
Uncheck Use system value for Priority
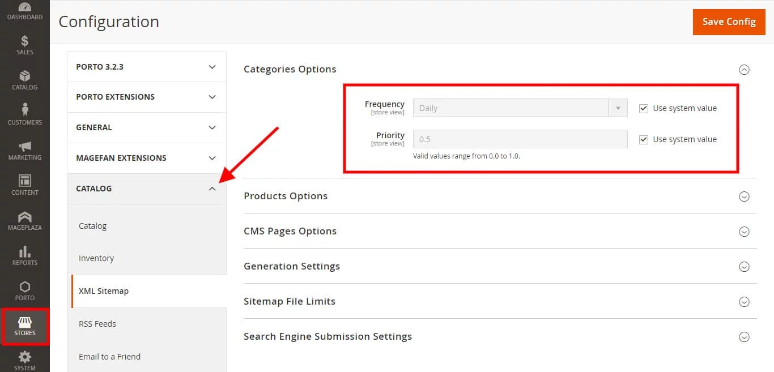(644, 139)
